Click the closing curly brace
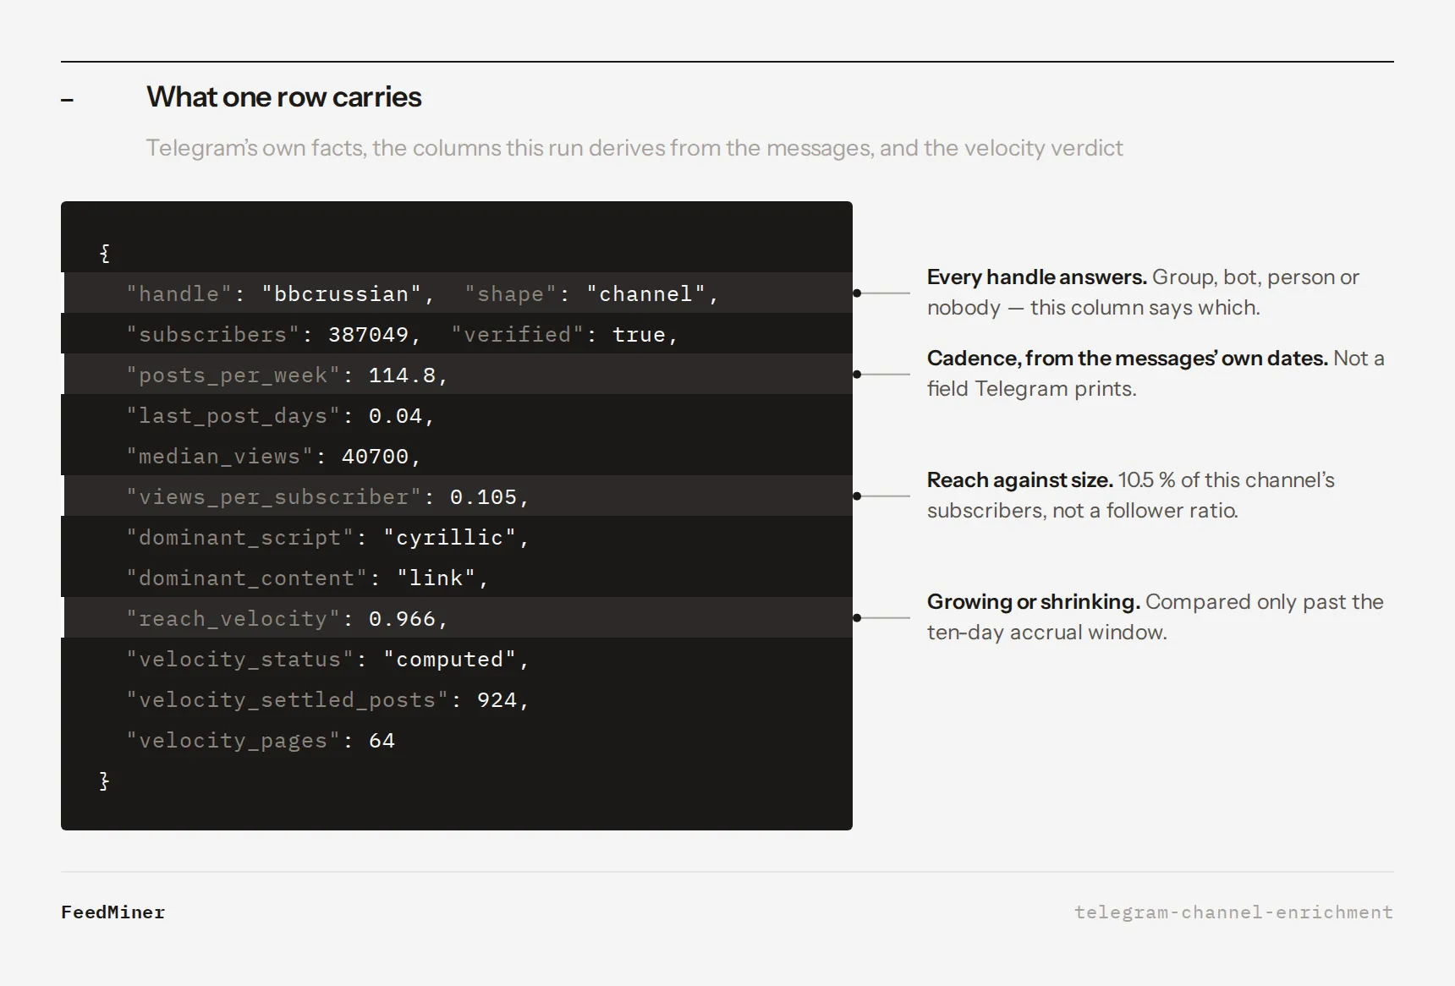Image resolution: width=1455 pixels, height=986 pixels. click(x=104, y=781)
